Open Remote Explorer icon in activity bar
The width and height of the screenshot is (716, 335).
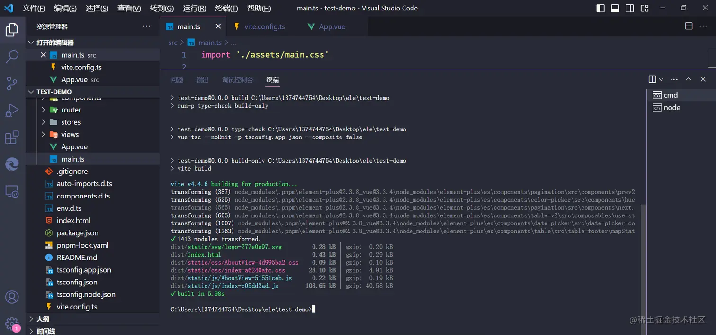pos(11,191)
